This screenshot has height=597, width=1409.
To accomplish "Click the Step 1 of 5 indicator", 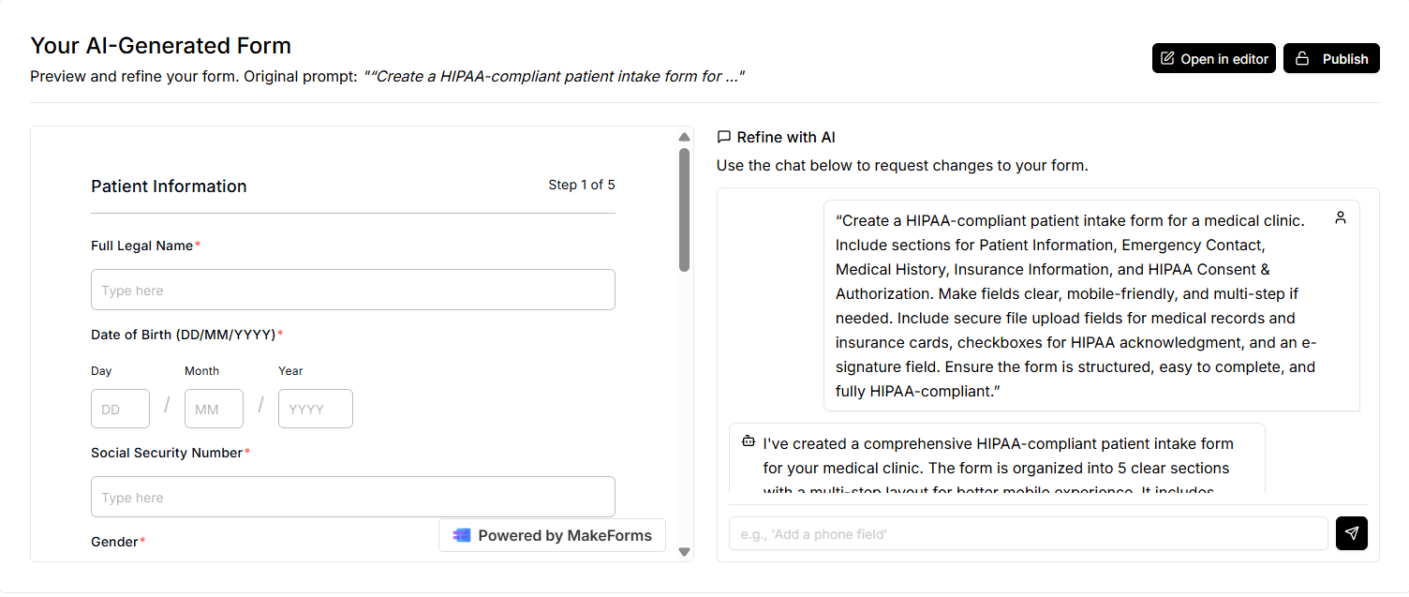I will [x=581, y=185].
